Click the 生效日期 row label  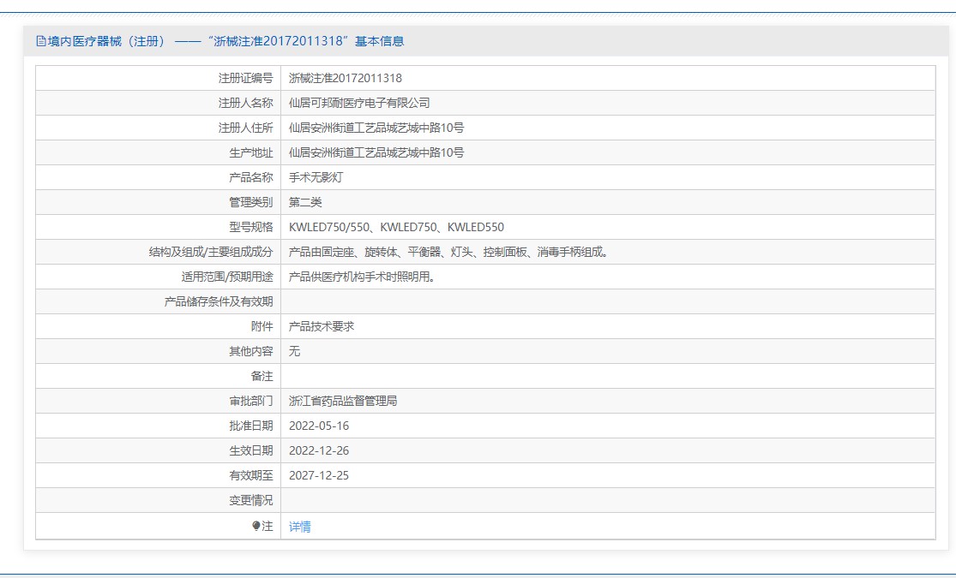(x=251, y=450)
